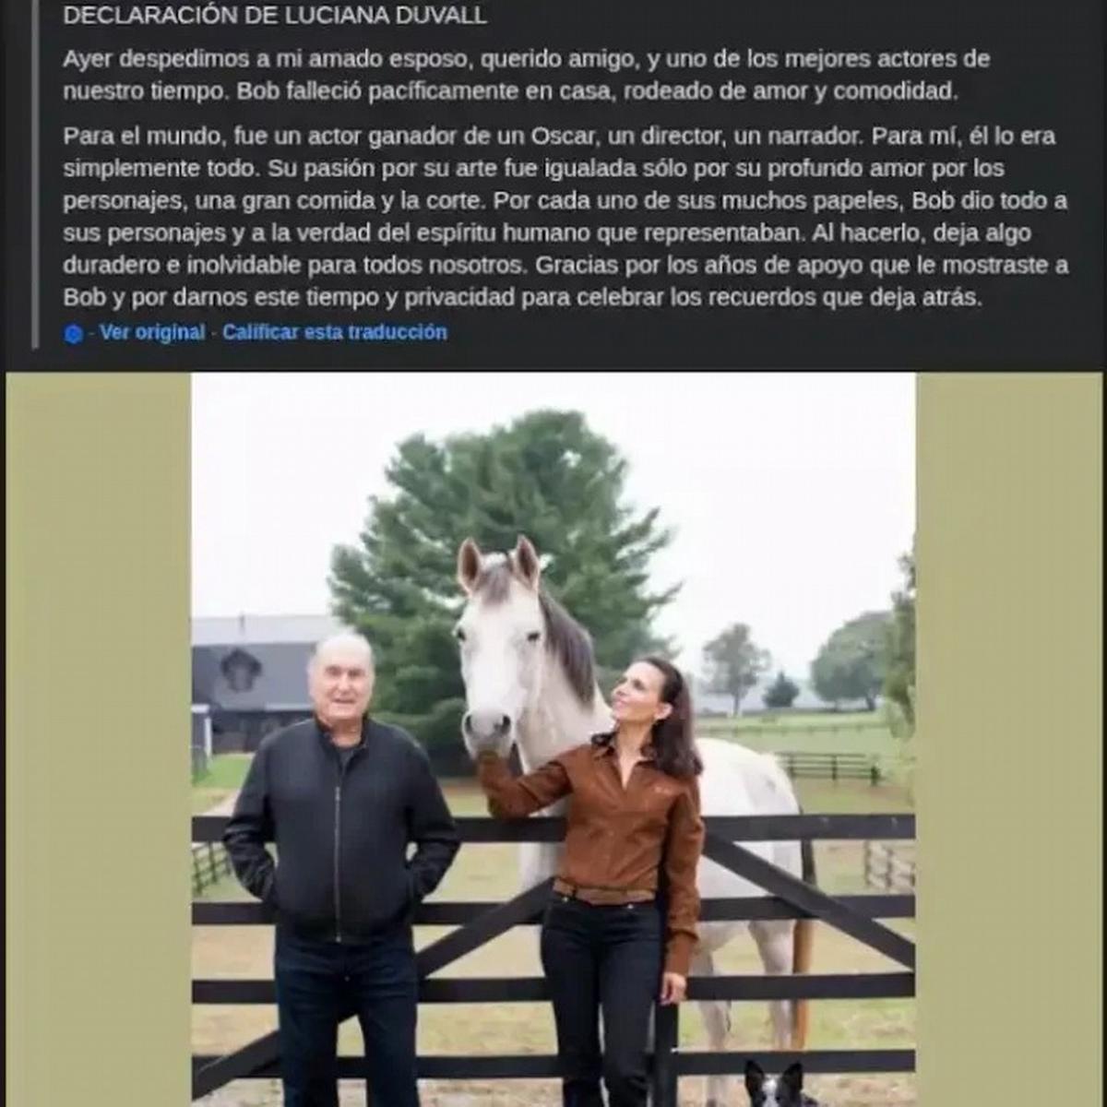Click the vertical quote bar beside the statement

pos(35,173)
